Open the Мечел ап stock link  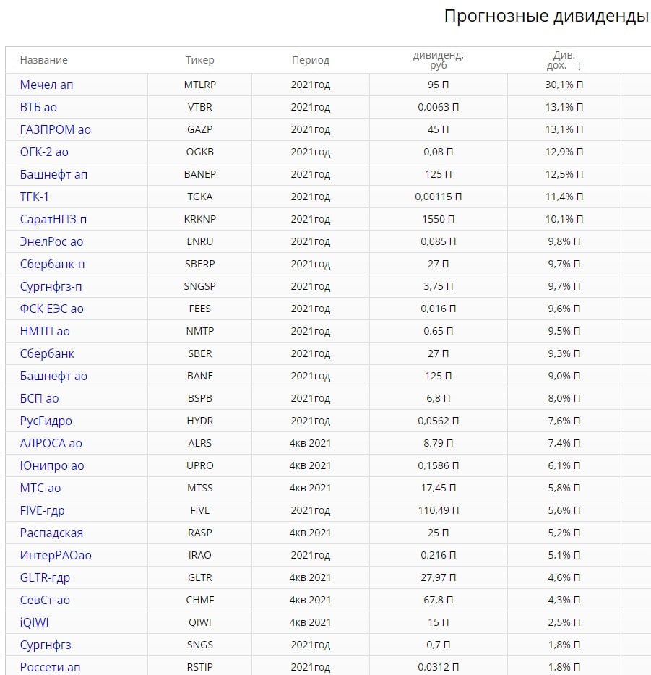(x=47, y=85)
